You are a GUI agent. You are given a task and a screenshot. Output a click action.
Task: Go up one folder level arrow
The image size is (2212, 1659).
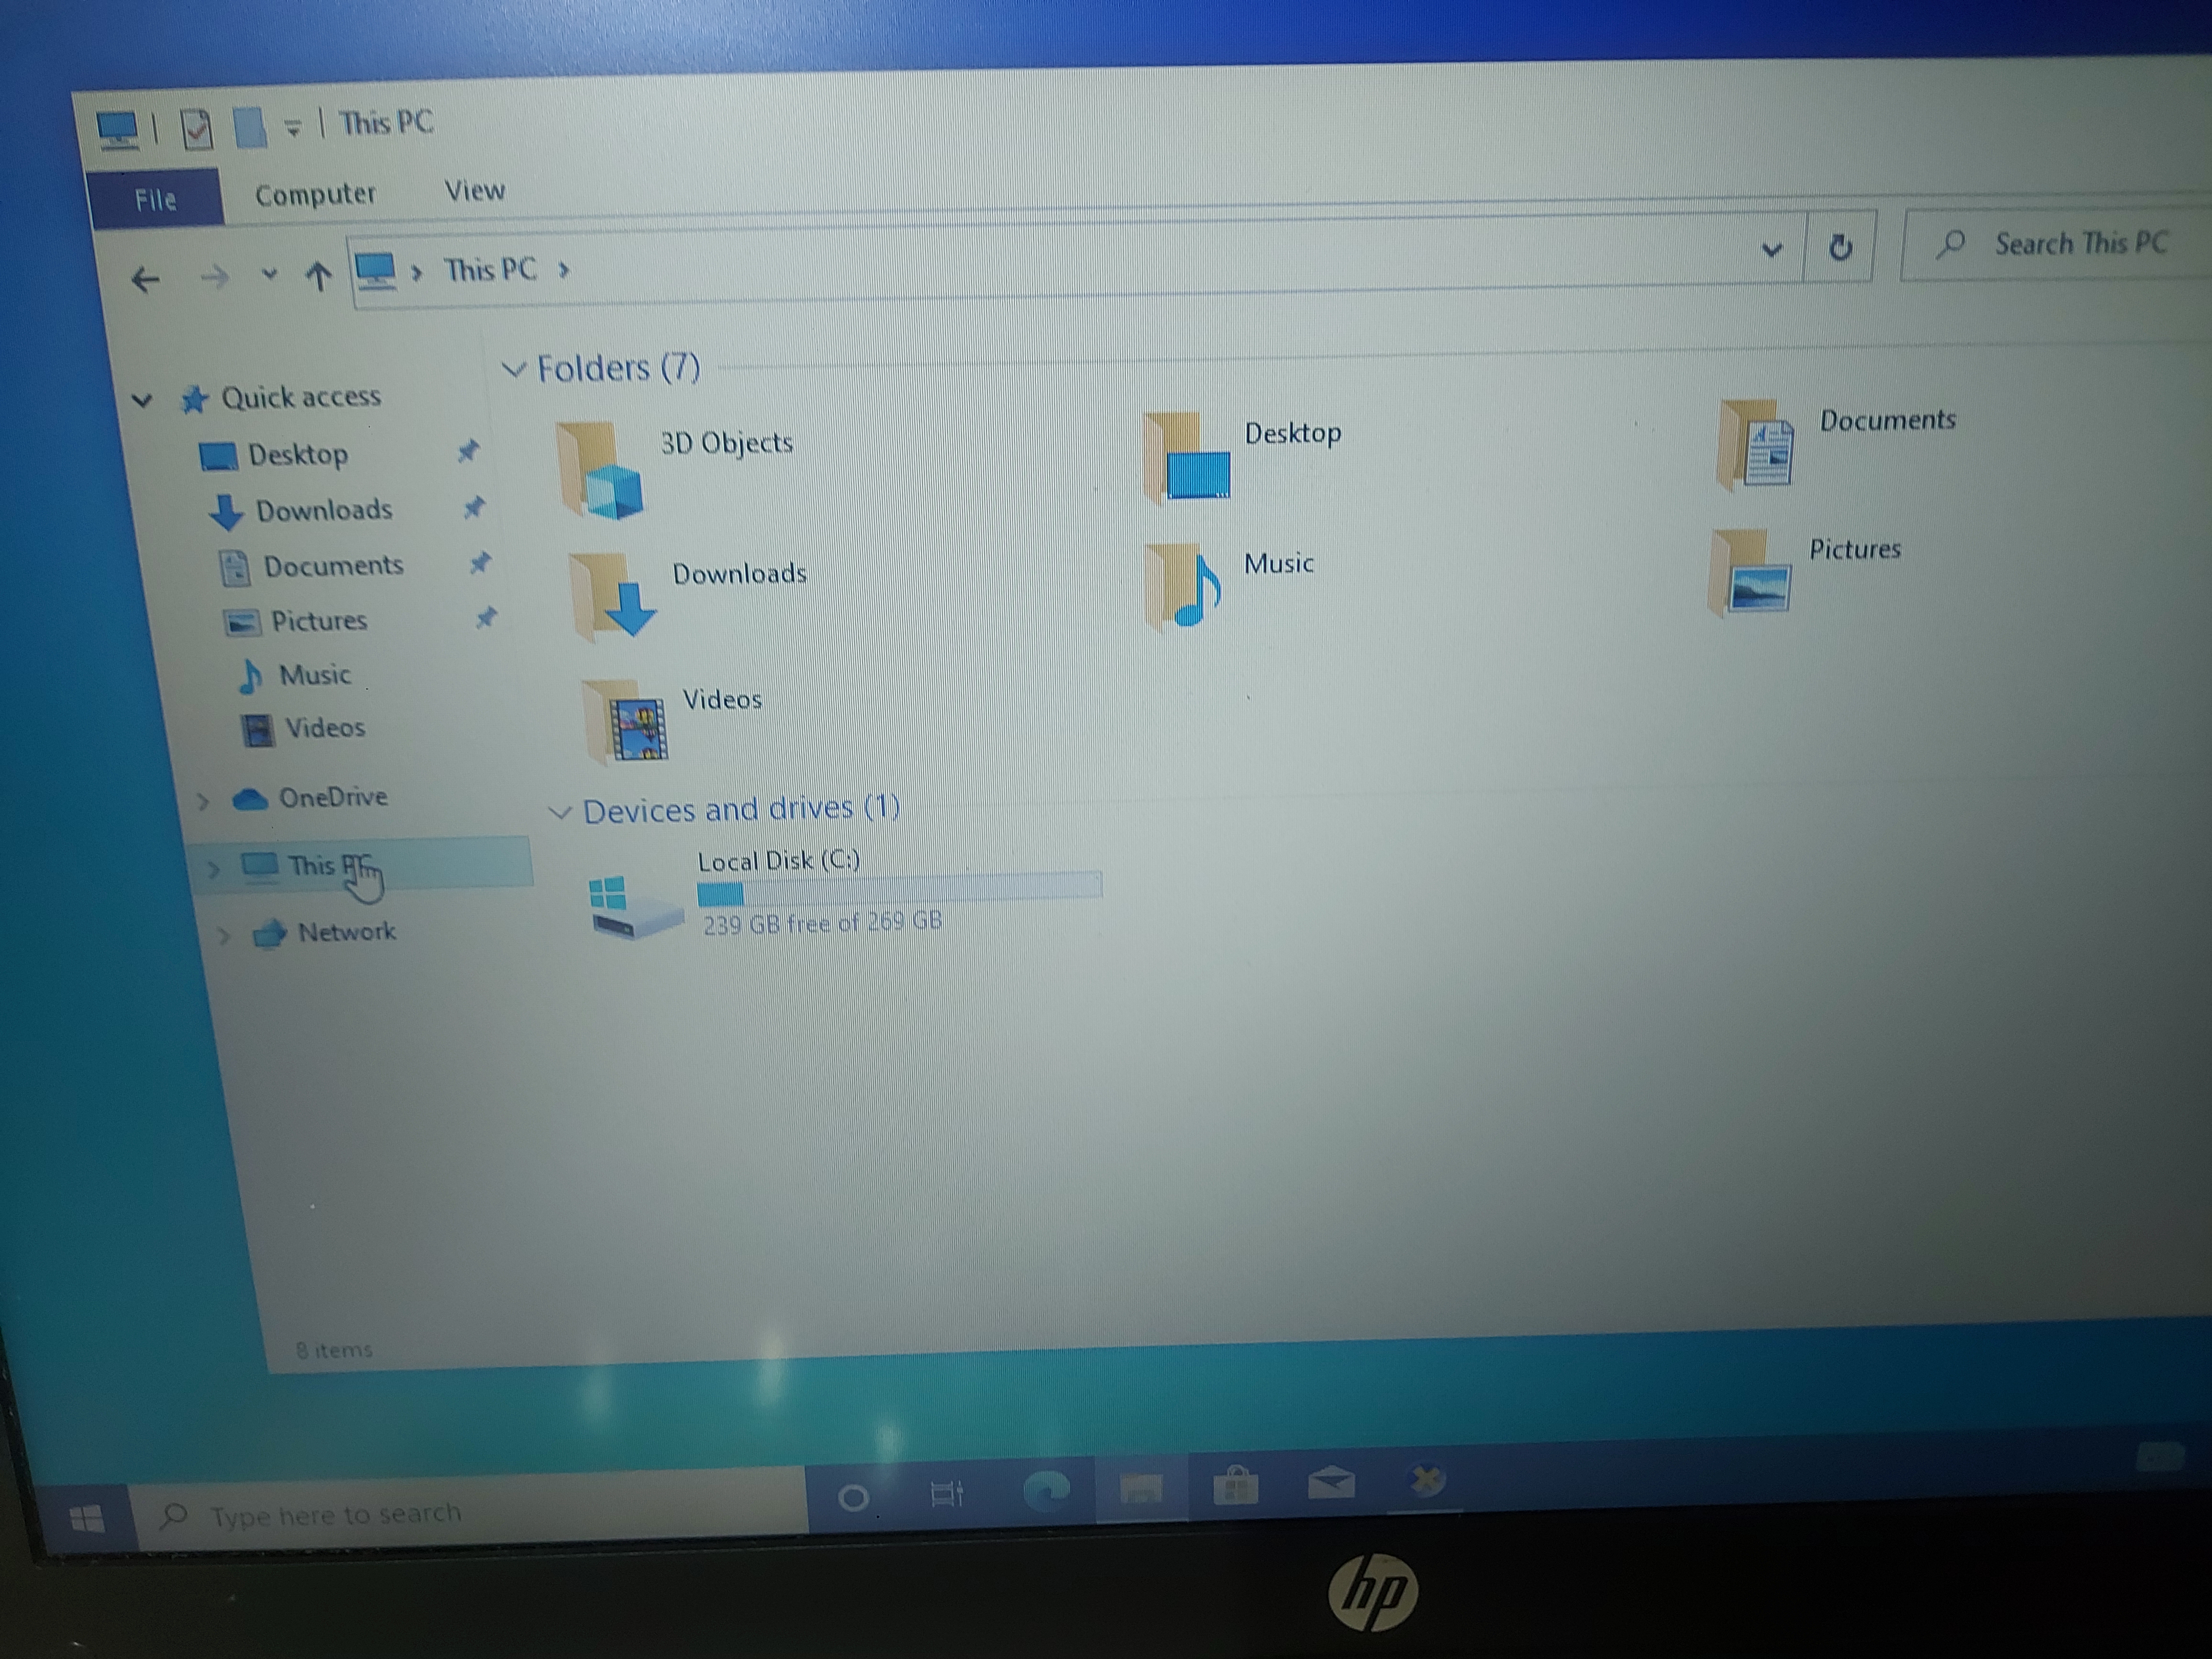click(318, 276)
